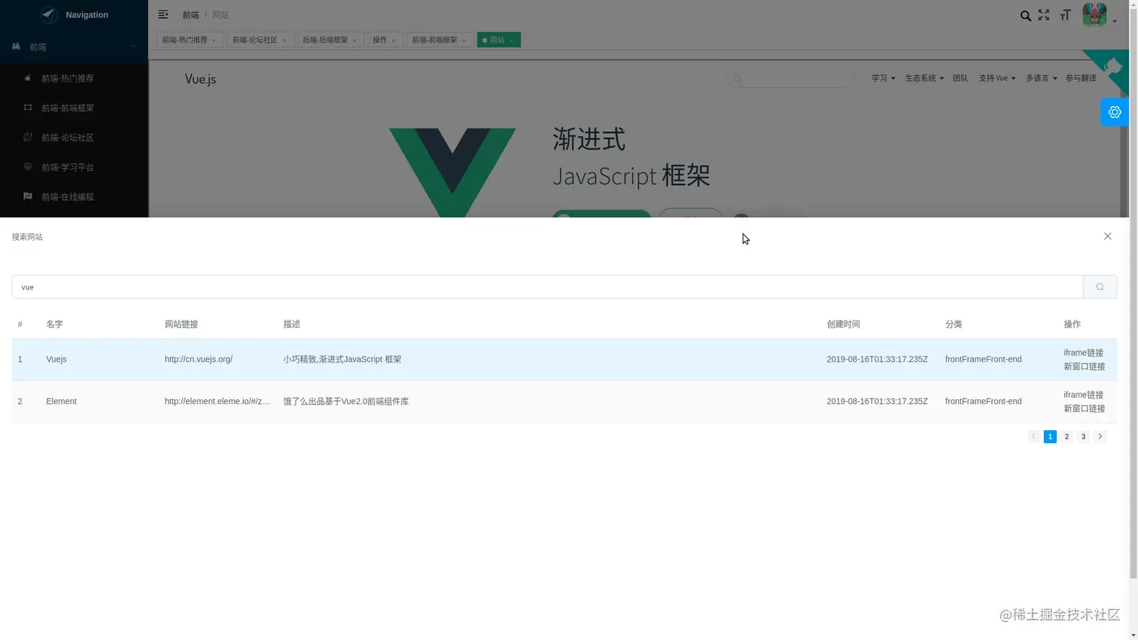Viewport: 1138px width, 640px height.
Task: Focus the website search input containing vue
Action: coord(547,287)
